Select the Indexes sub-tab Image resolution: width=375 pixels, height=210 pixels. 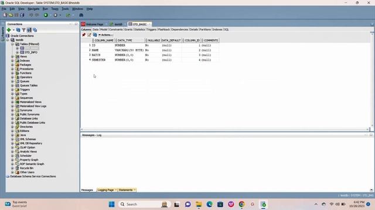217,30
